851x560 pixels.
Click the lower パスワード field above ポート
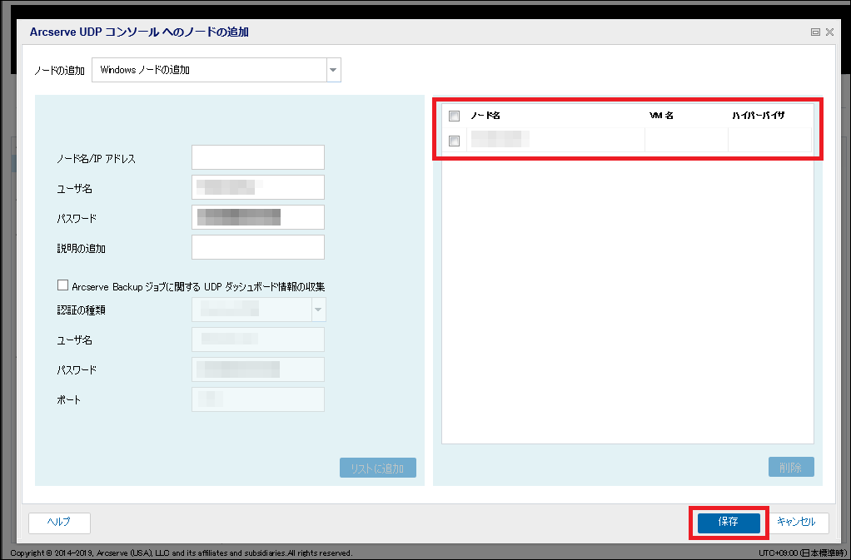(258, 369)
